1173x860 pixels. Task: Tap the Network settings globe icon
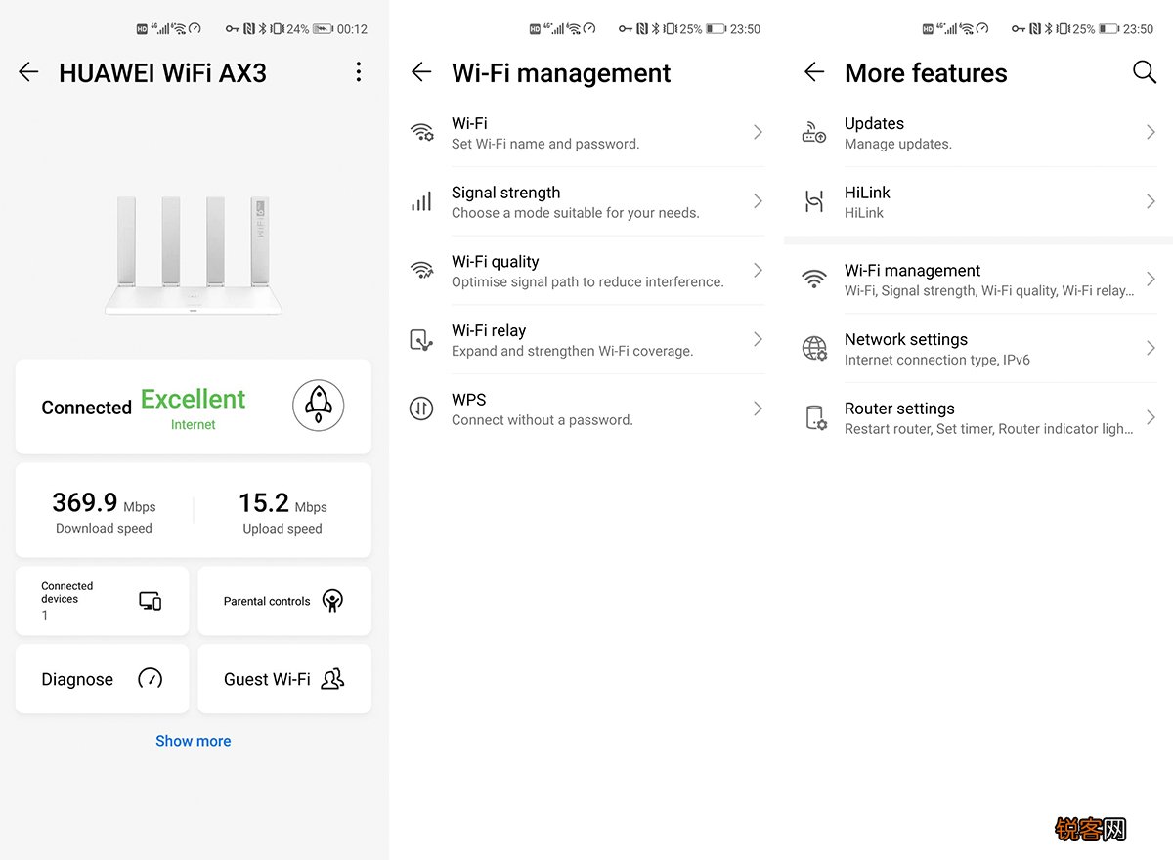[x=814, y=349]
